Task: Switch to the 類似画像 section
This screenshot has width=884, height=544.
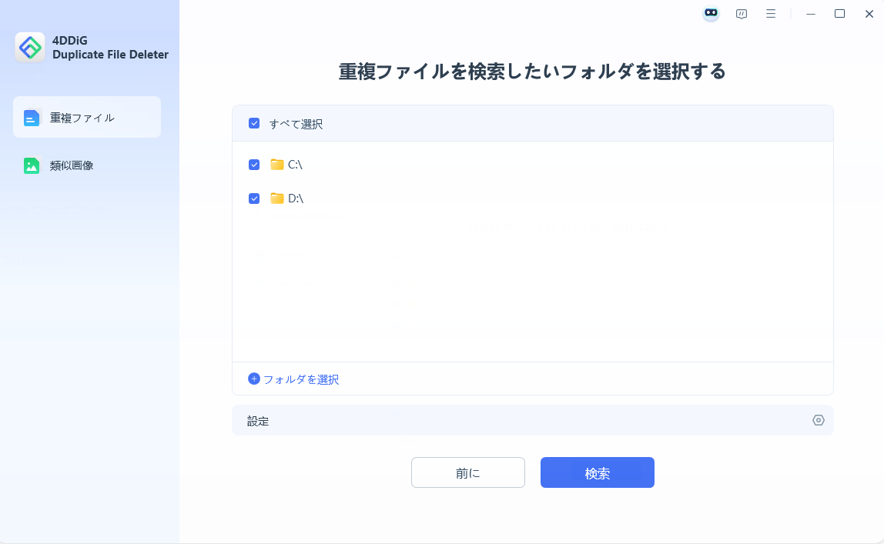Action: [x=86, y=164]
